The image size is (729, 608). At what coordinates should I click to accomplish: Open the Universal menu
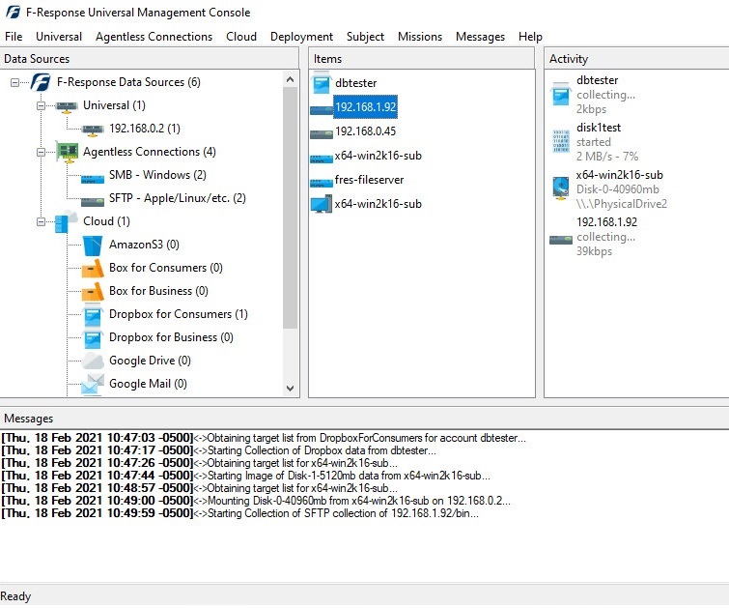click(x=59, y=37)
